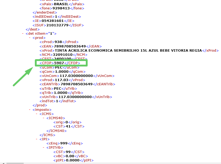This screenshot has width=221, height=164.
Task: Click the NCM value 32091010
Action: 63,54
